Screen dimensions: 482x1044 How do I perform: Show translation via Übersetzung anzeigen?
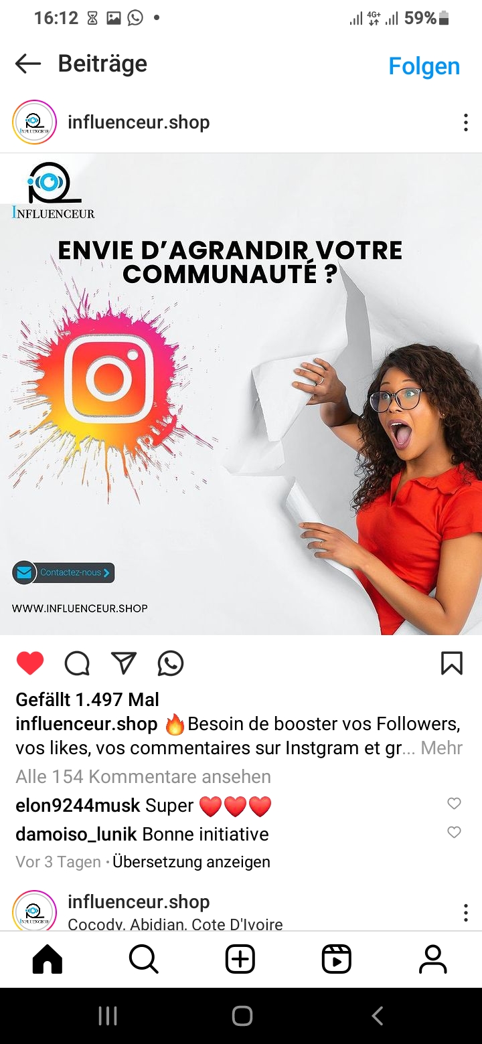191,862
